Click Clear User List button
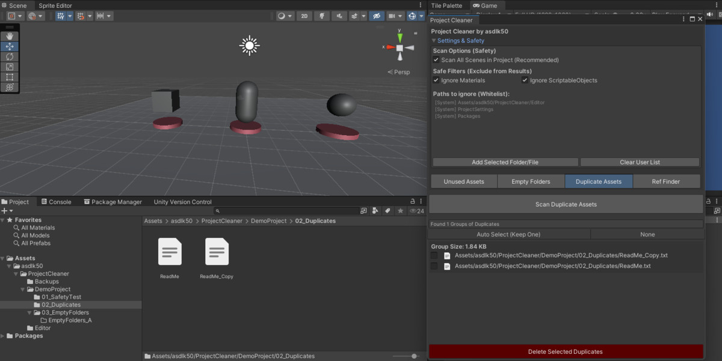 click(x=640, y=162)
